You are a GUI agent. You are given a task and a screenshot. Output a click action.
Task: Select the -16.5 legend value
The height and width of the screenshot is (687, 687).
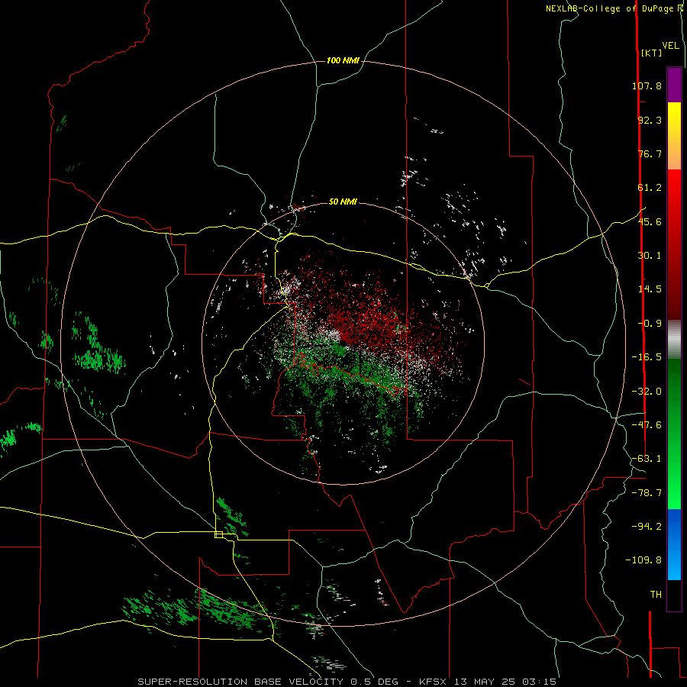(647, 357)
